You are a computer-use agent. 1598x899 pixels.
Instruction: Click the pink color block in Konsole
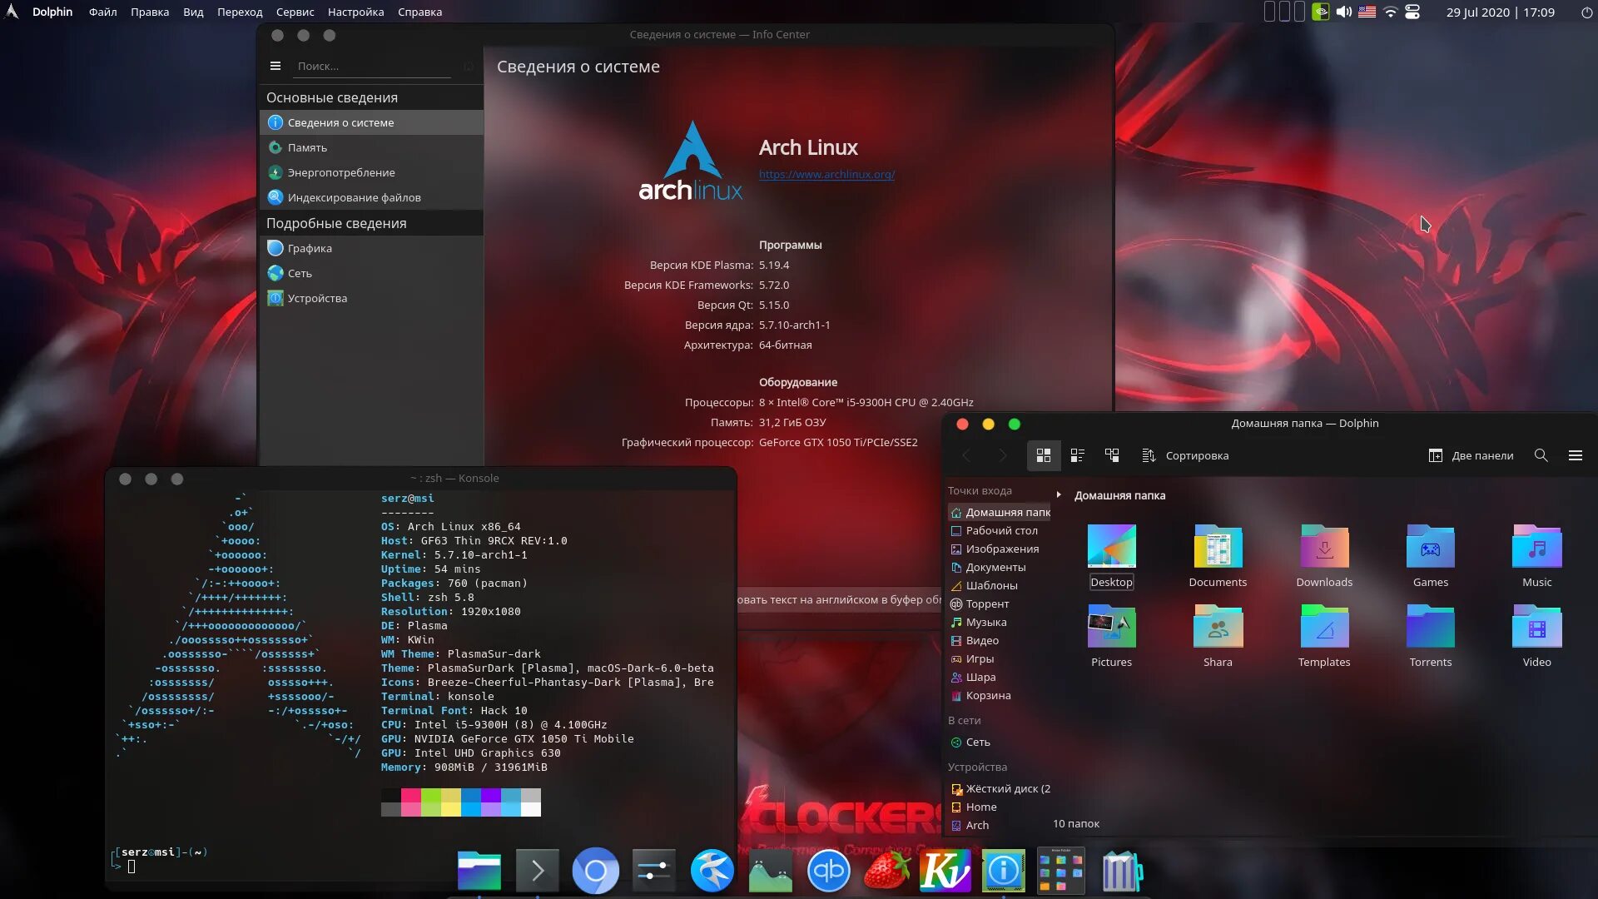[411, 795]
